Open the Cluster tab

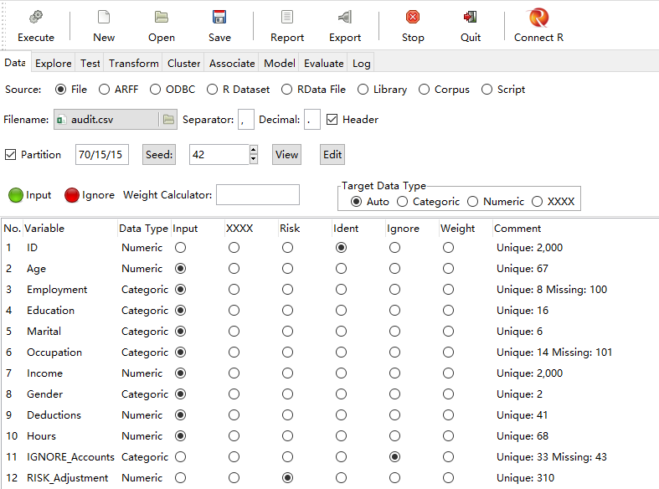[183, 64]
